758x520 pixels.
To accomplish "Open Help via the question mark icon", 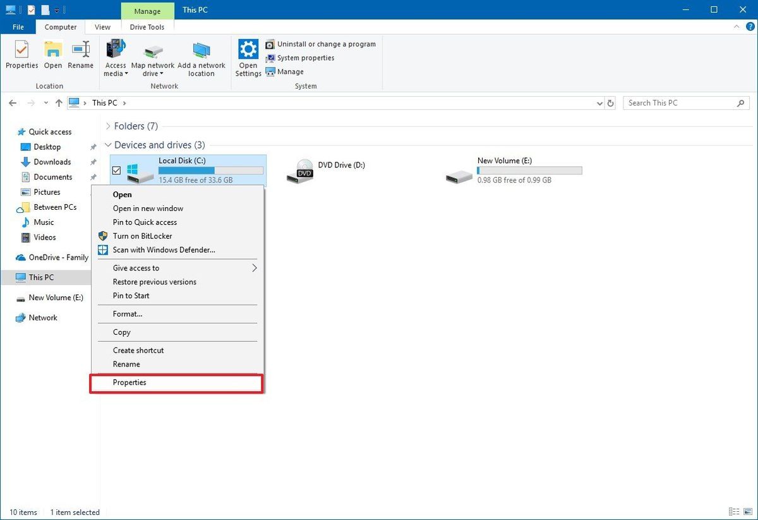I will [x=750, y=27].
